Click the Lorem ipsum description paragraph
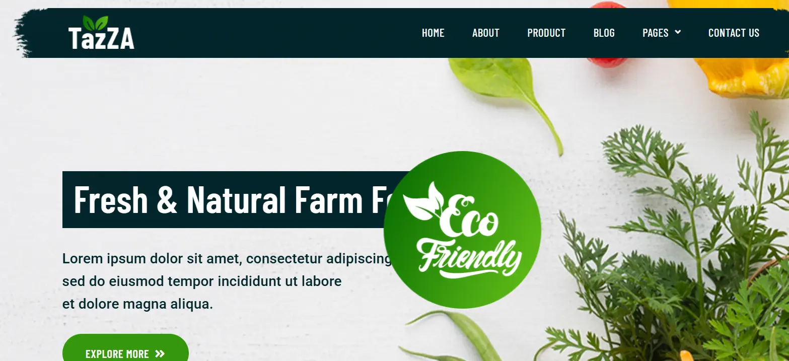The height and width of the screenshot is (361, 789). 227,281
